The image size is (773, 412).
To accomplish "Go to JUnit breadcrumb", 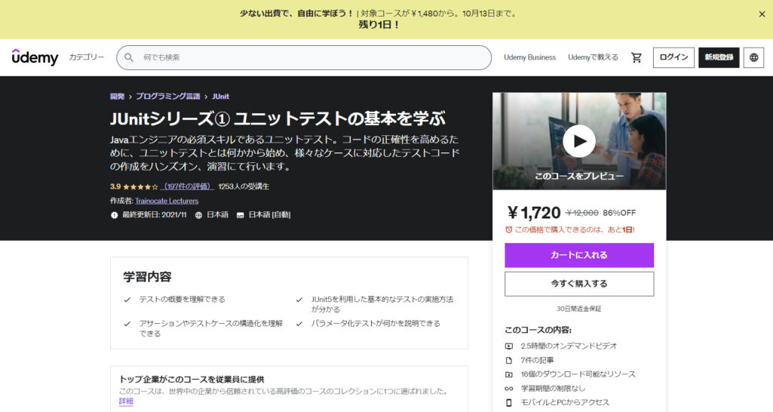I will coord(220,97).
